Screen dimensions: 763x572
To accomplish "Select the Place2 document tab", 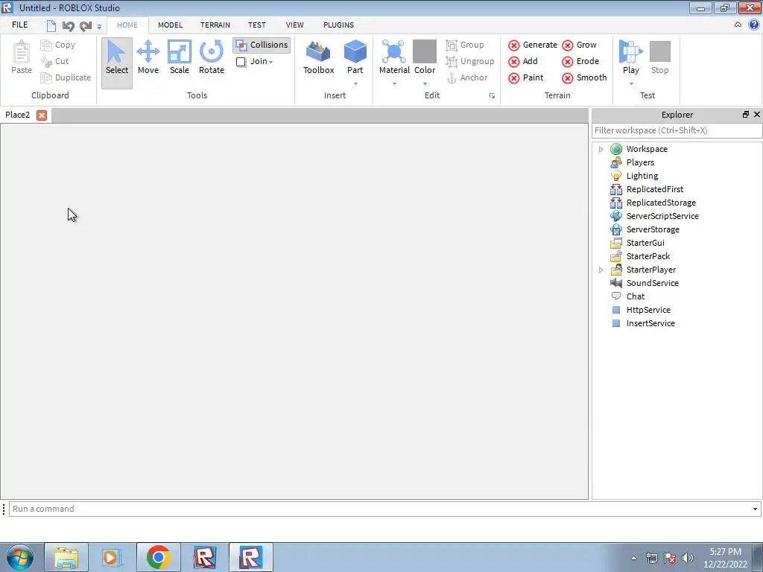I will [x=18, y=115].
